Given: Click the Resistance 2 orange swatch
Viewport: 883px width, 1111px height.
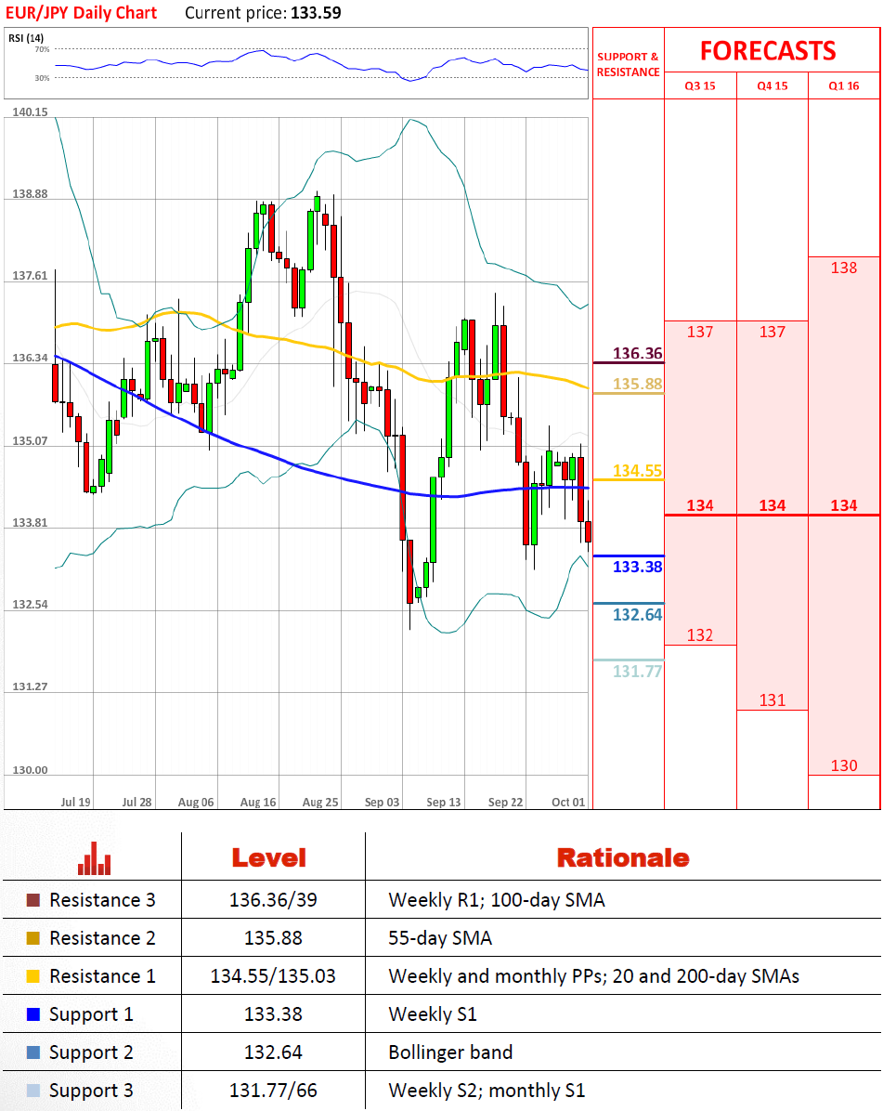Looking at the screenshot, I should [x=33, y=938].
